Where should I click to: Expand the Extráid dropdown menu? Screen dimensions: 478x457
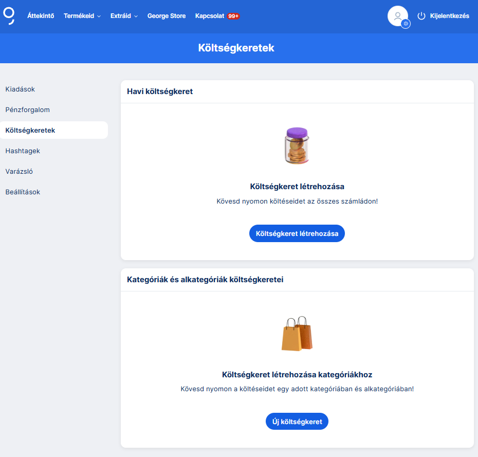coord(124,16)
